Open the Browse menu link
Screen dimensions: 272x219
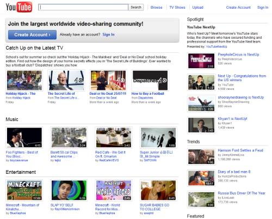[156, 8]
